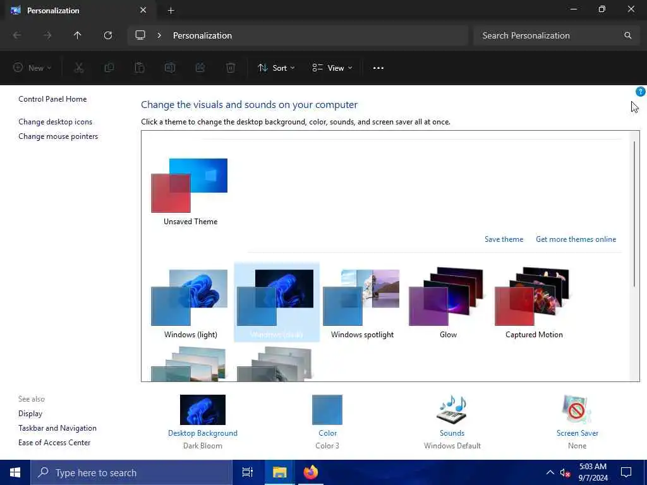
Task: Open Display under See also
Action: [x=30, y=413]
